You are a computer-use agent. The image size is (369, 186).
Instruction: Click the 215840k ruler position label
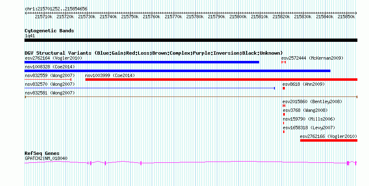[x=325, y=17]
